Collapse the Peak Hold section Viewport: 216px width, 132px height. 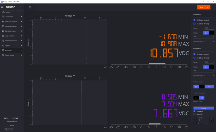click(194, 82)
